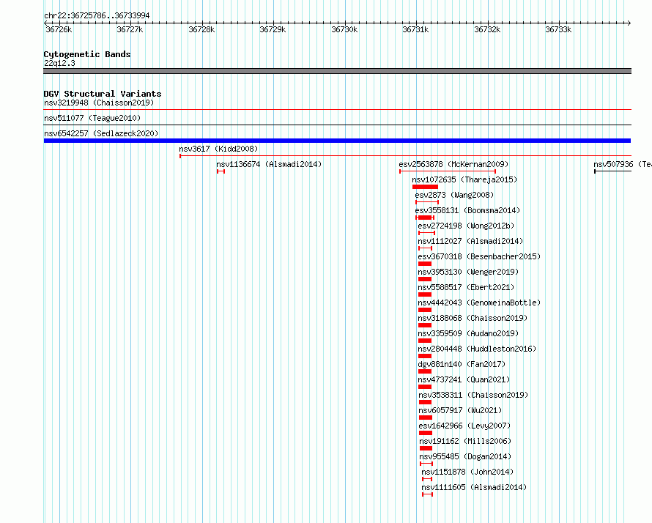Click the 36726k ruler tick label

(x=59, y=29)
